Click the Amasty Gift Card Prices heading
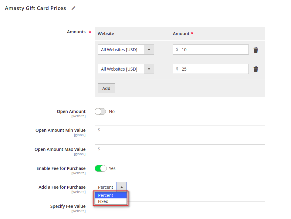Screen dimensions: 291x219 click(x=35, y=8)
